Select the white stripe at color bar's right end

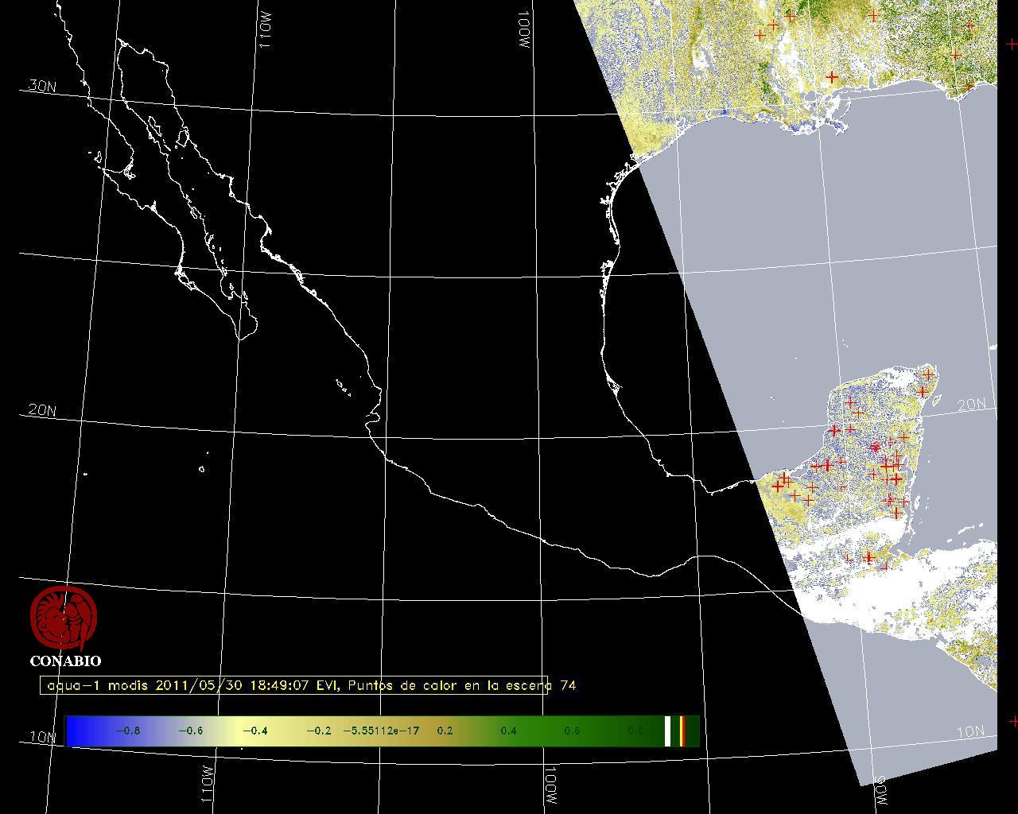pos(668,731)
